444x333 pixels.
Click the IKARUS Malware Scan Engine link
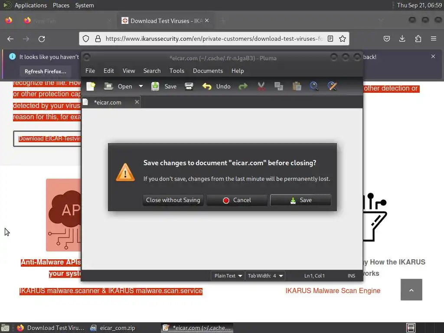(333, 291)
